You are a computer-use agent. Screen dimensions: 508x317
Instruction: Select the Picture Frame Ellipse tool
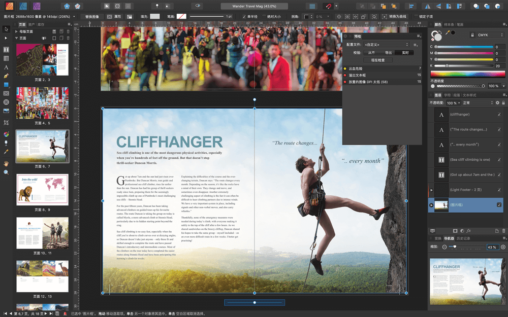pyautogui.click(x=6, y=102)
